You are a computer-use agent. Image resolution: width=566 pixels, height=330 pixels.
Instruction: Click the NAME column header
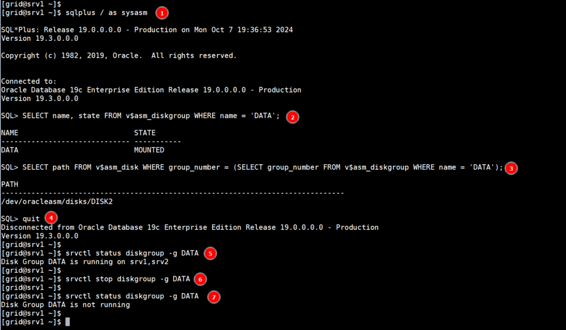coord(10,133)
